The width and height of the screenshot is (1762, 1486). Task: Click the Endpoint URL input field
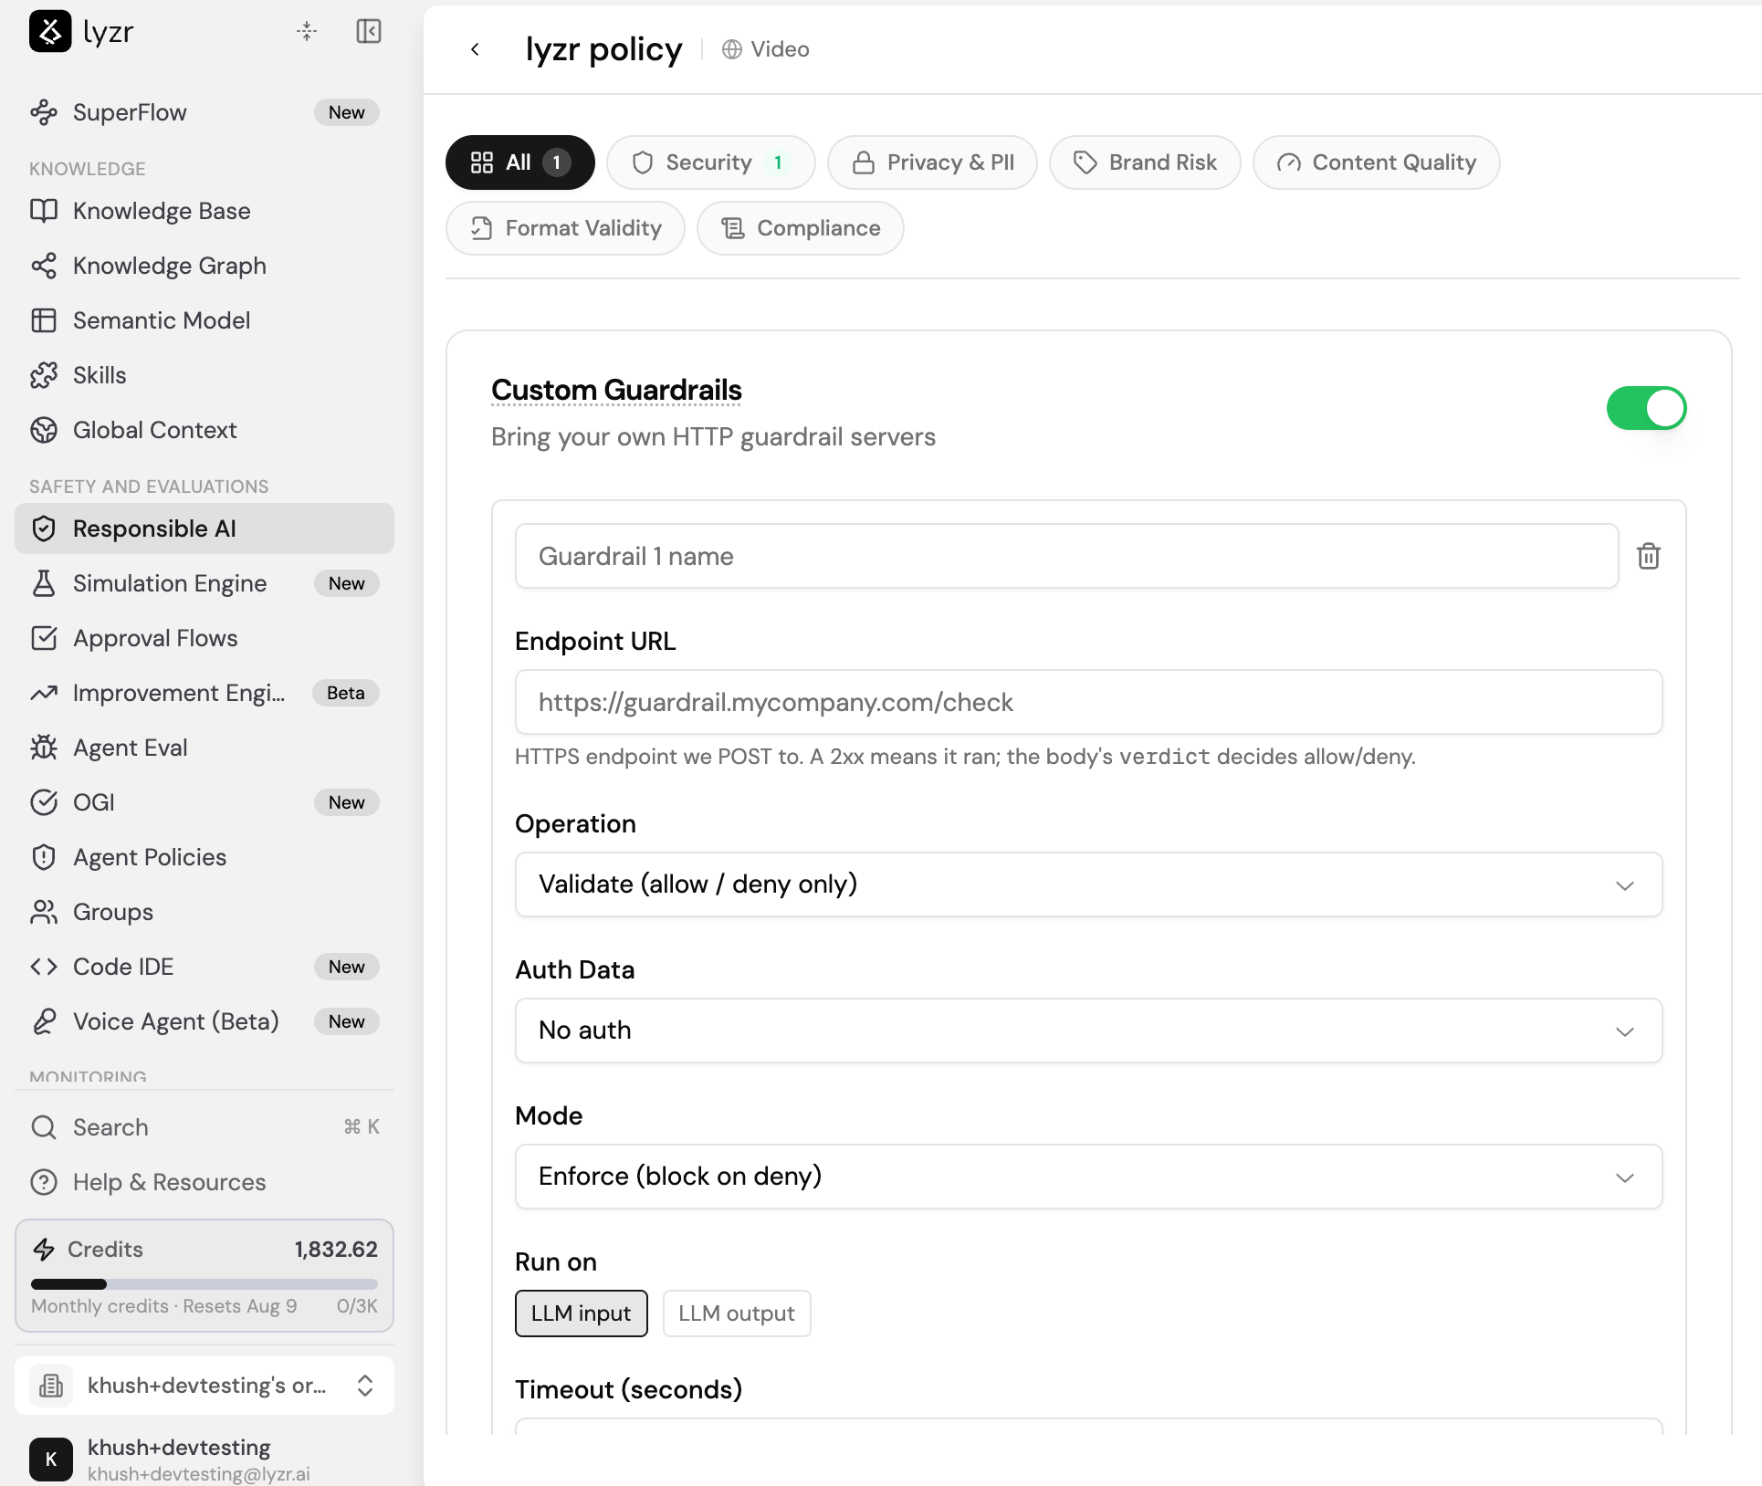(1088, 702)
